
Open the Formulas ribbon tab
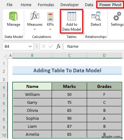46,5
